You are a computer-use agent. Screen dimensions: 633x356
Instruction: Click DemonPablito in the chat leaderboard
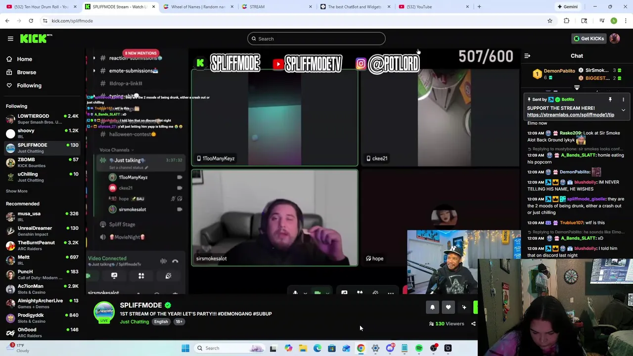click(x=559, y=71)
